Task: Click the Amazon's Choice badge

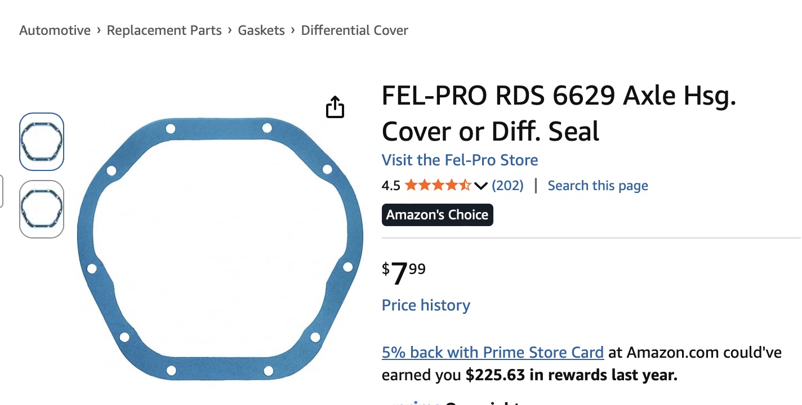Action: point(437,215)
